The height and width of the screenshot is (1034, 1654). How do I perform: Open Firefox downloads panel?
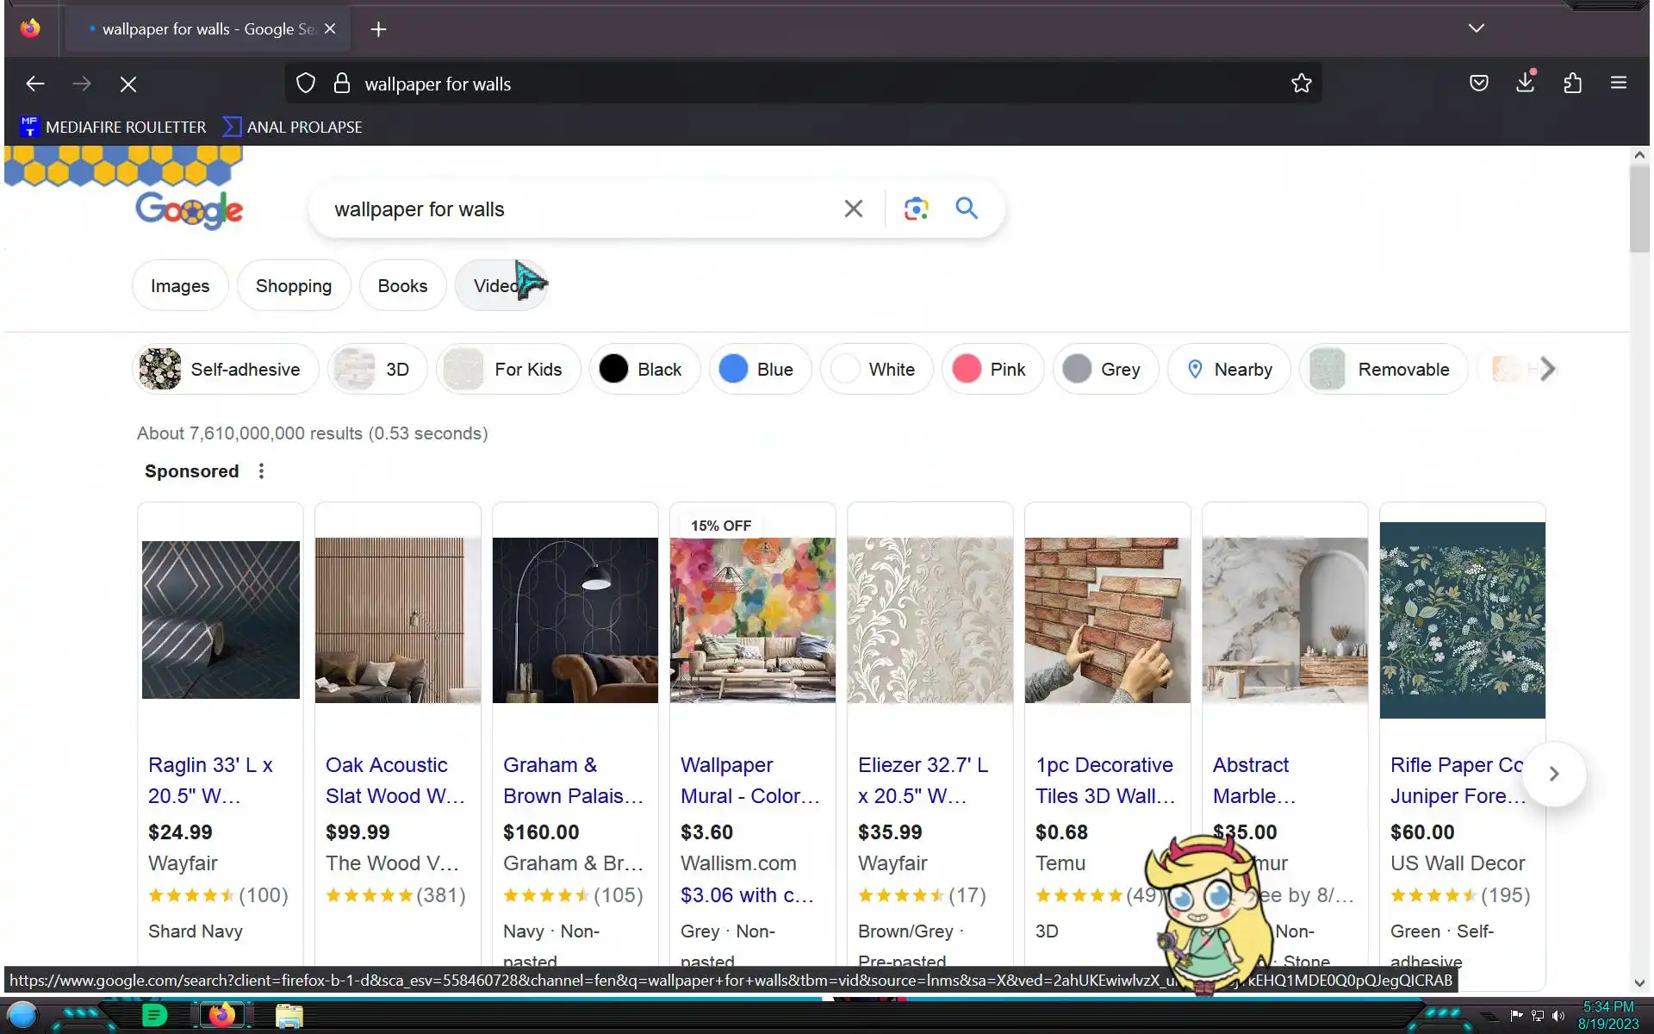point(1525,84)
